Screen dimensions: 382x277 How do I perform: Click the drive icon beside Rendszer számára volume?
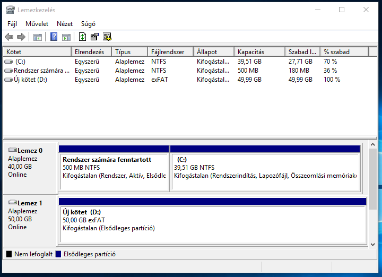coord(8,71)
